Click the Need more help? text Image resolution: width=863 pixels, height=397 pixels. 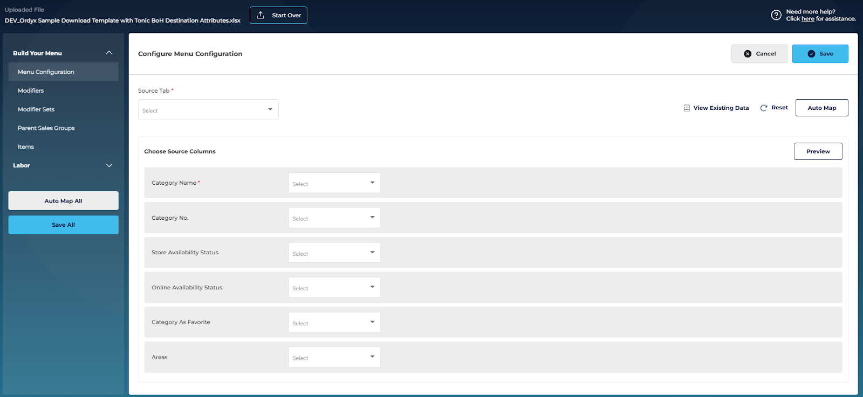tap(811, 12)
